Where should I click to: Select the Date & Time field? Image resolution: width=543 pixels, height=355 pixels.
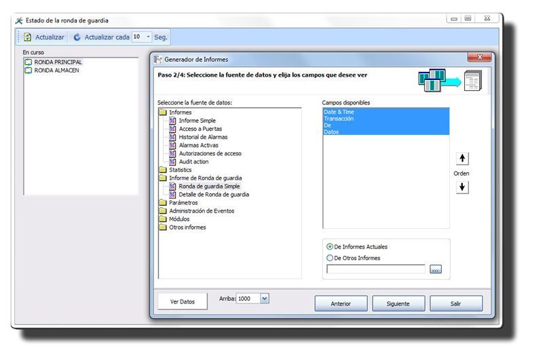tap(386, 112)
